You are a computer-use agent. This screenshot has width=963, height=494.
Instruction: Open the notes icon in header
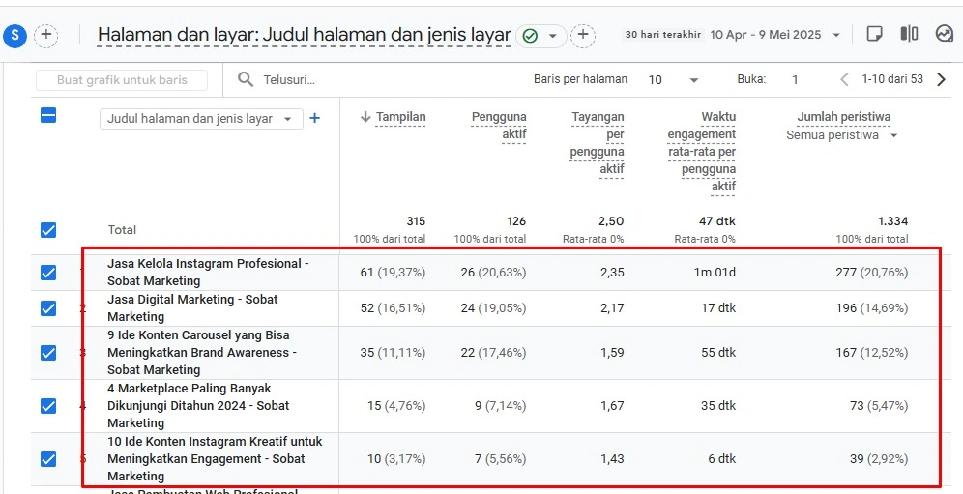pos(874,34)
